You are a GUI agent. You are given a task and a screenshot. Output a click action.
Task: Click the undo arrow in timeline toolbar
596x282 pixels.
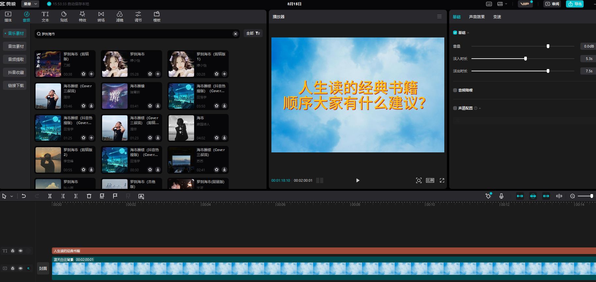(x=24, y=196)
